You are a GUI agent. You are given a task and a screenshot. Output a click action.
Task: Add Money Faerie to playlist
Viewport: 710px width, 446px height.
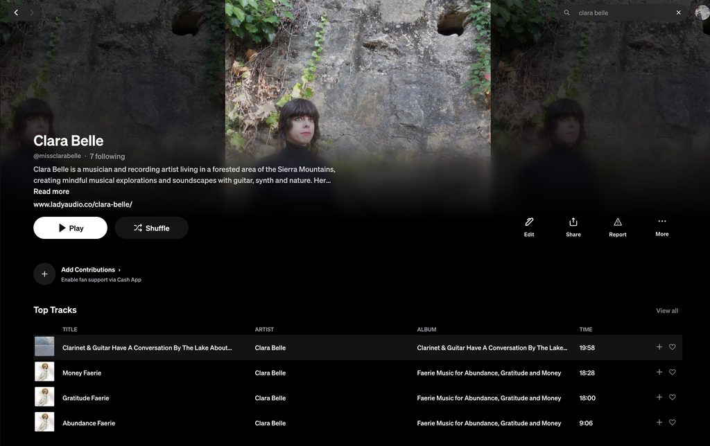click(x=659, y=373)
